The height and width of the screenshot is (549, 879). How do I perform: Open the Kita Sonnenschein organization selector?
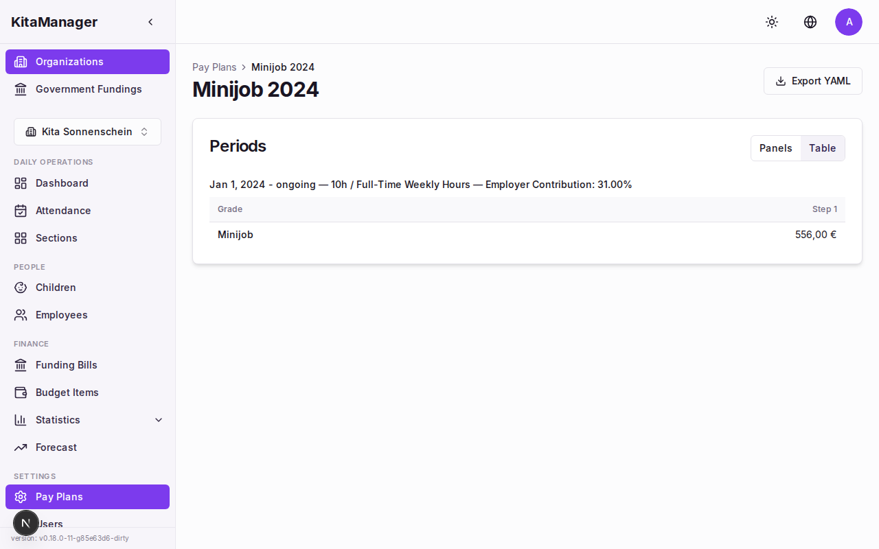[87, 132]
